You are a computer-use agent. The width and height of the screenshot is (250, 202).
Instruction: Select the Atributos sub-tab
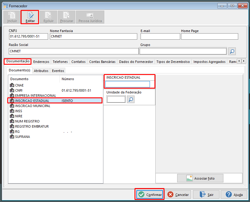pyautogui.click(x=41, y=71)
